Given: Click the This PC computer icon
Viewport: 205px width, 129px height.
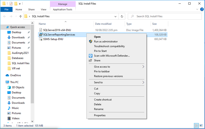Looking at the screenshot, I should tap(7, 82).
